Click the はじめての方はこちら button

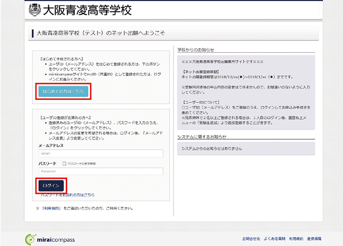(x=63, y=91)
